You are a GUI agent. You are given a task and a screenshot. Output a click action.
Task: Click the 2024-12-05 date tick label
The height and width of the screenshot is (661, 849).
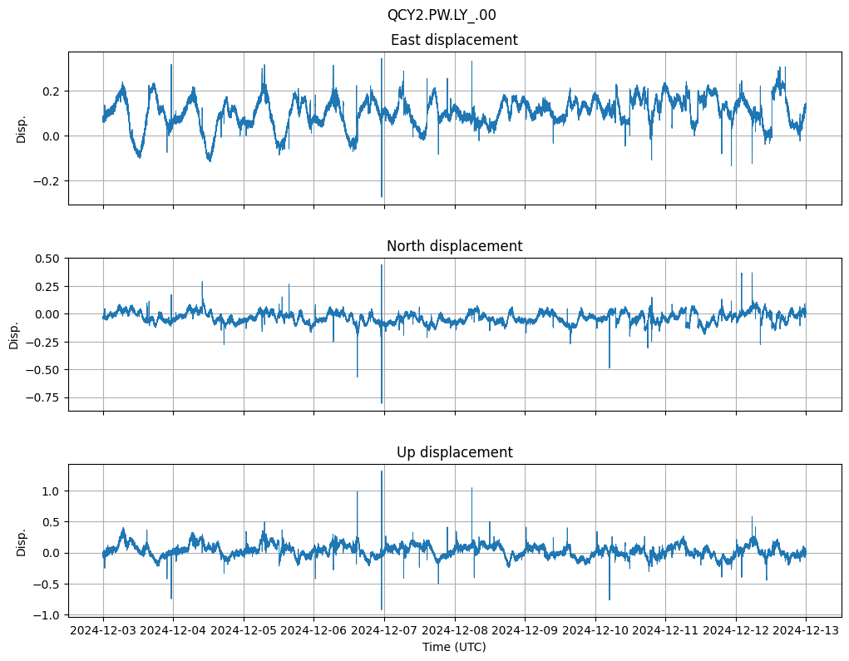point(244,631)
